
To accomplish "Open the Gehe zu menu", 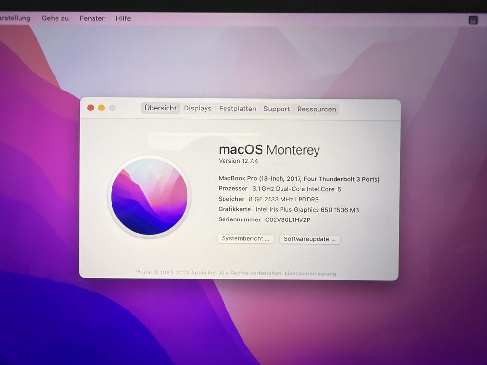I will coord(55,18).
